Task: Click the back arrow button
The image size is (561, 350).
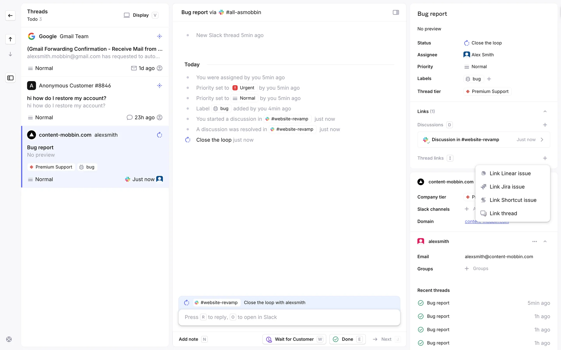Action: point(11,15)
